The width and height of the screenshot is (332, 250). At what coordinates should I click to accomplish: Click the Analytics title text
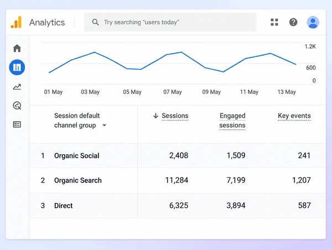click(47, 23)
